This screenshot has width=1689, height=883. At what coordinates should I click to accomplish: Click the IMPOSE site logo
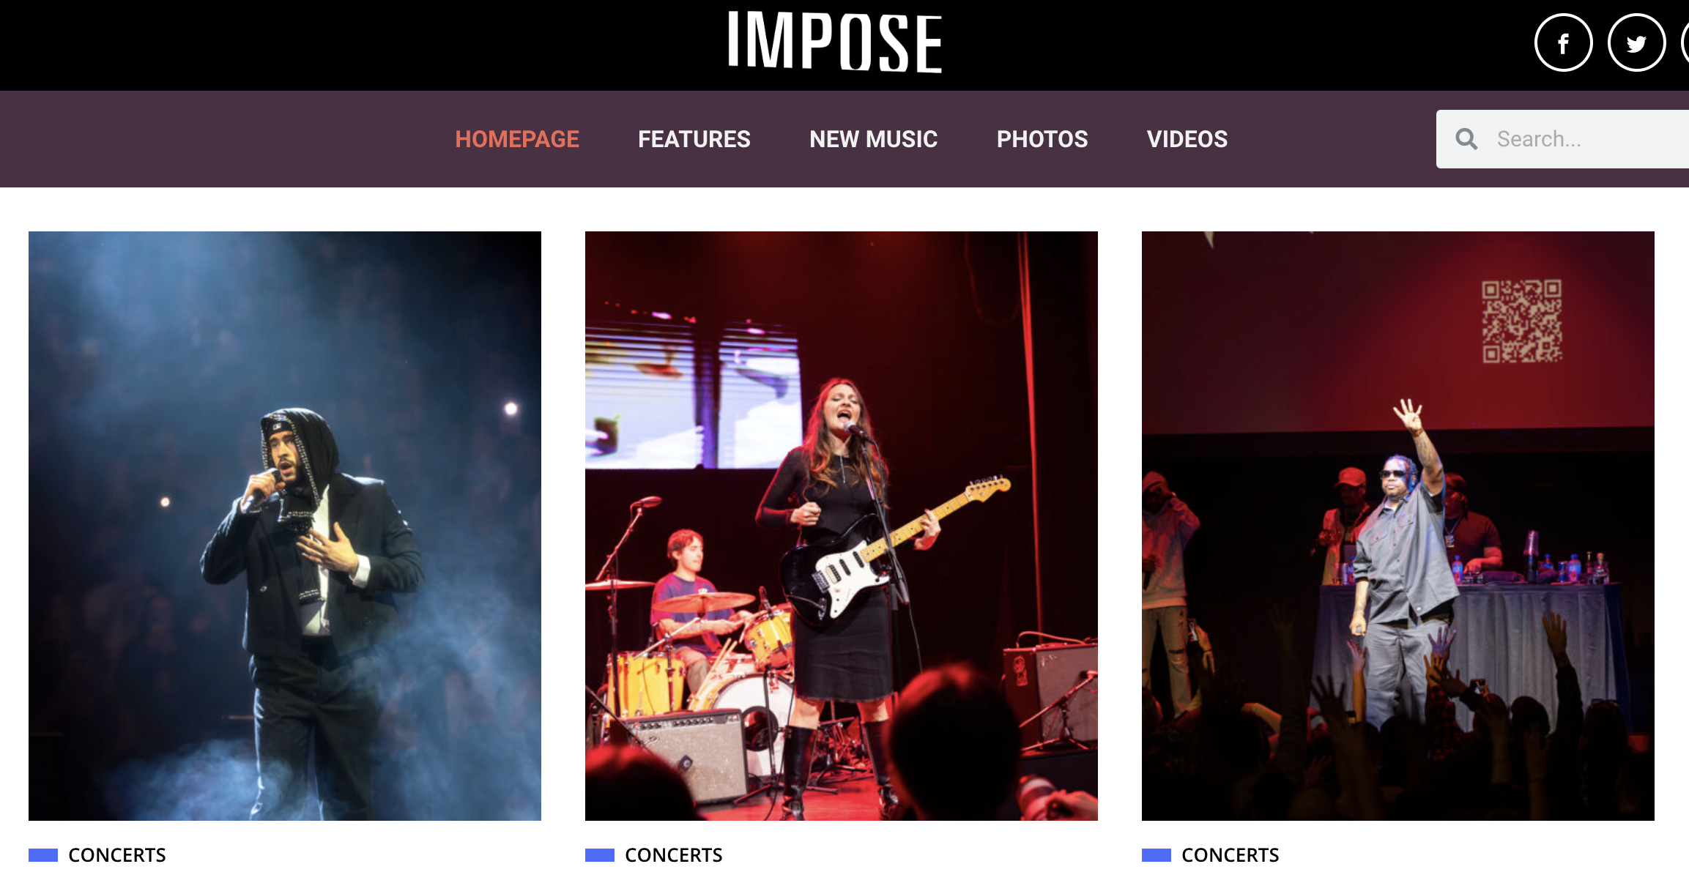coord(835,42)
